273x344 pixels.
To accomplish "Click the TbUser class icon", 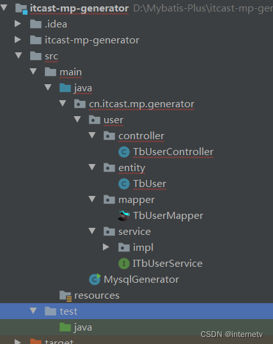I will coord(124,184).
